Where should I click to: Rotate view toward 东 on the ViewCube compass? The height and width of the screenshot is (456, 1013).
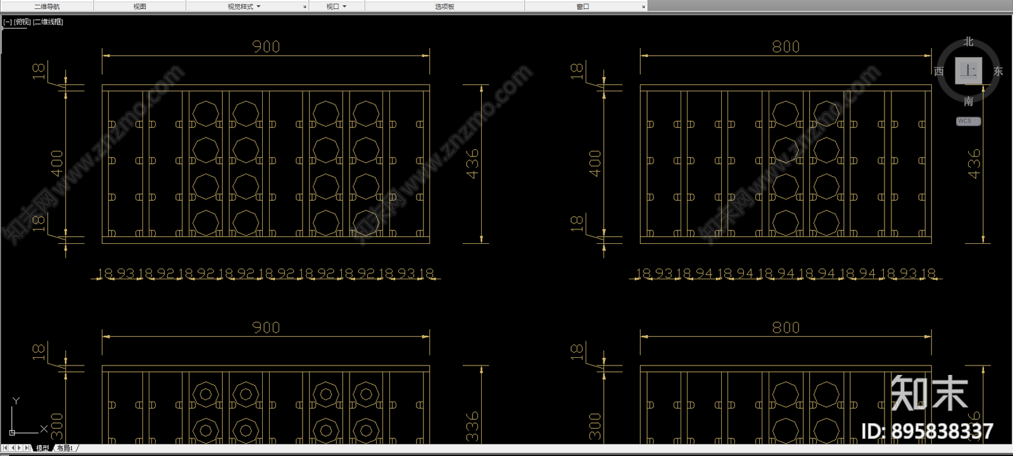(998, 71)
